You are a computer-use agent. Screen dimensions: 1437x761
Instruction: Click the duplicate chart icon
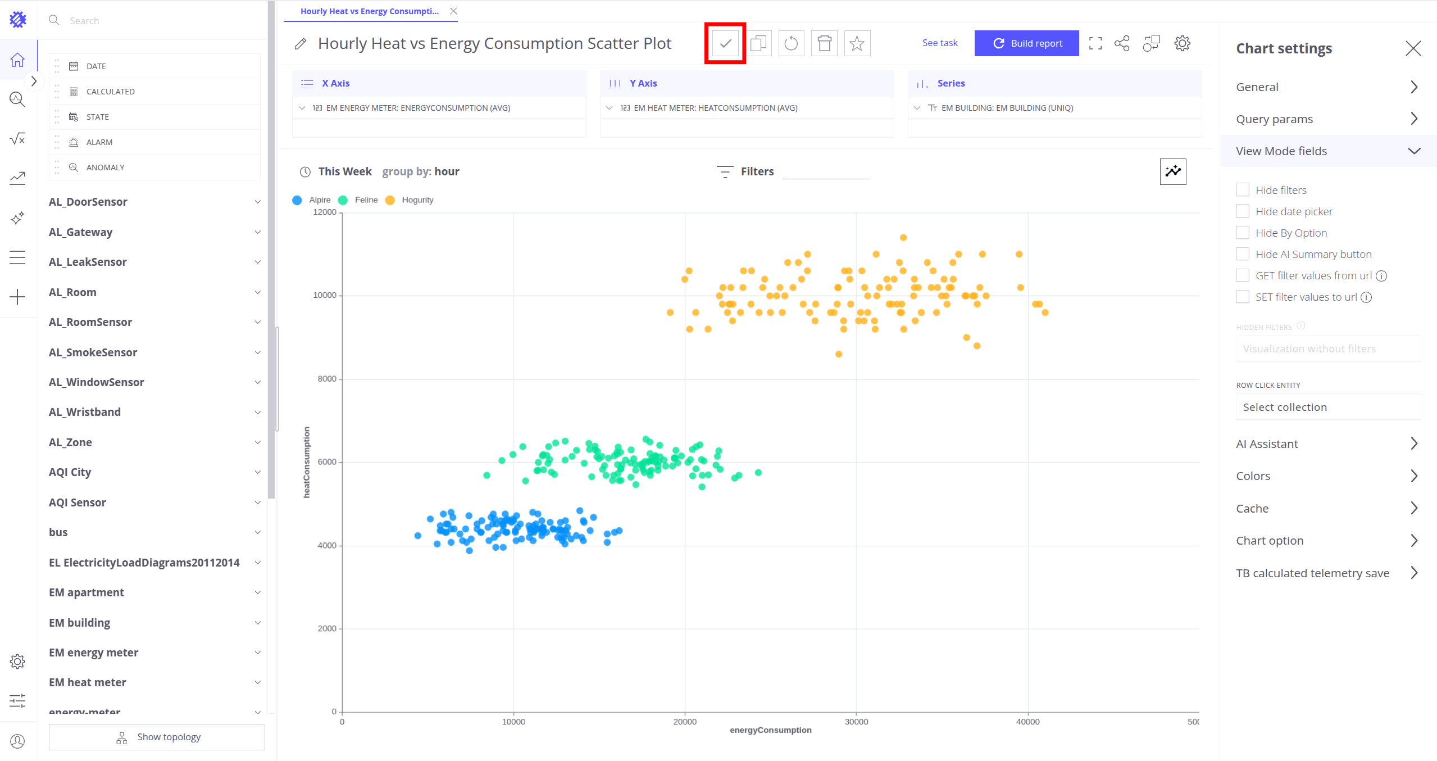click(758, 43)
